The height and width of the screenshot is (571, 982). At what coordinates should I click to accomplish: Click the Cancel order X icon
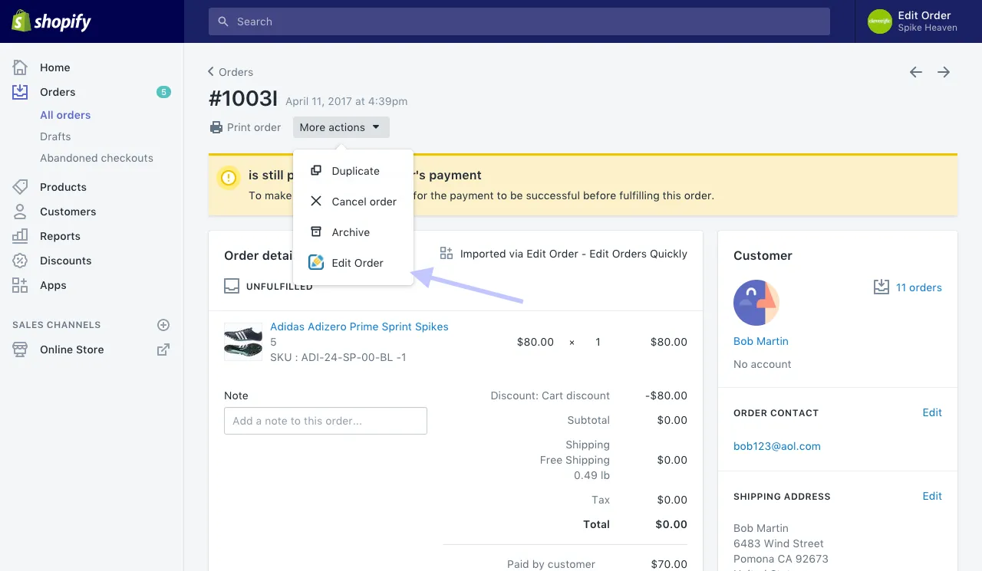pos(315,202)
